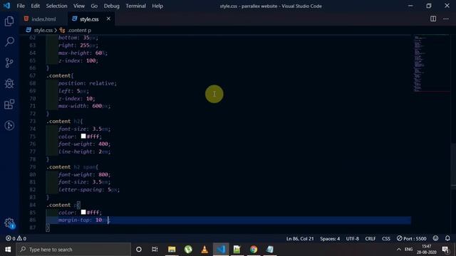Switch to the index.html tab
The height and width of the screenshot is (256, 456).
[43, 19]
